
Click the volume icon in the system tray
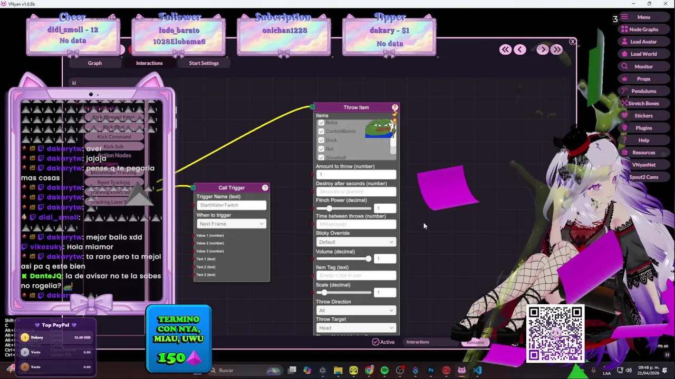pyautogui.click(x=629, y=371)
